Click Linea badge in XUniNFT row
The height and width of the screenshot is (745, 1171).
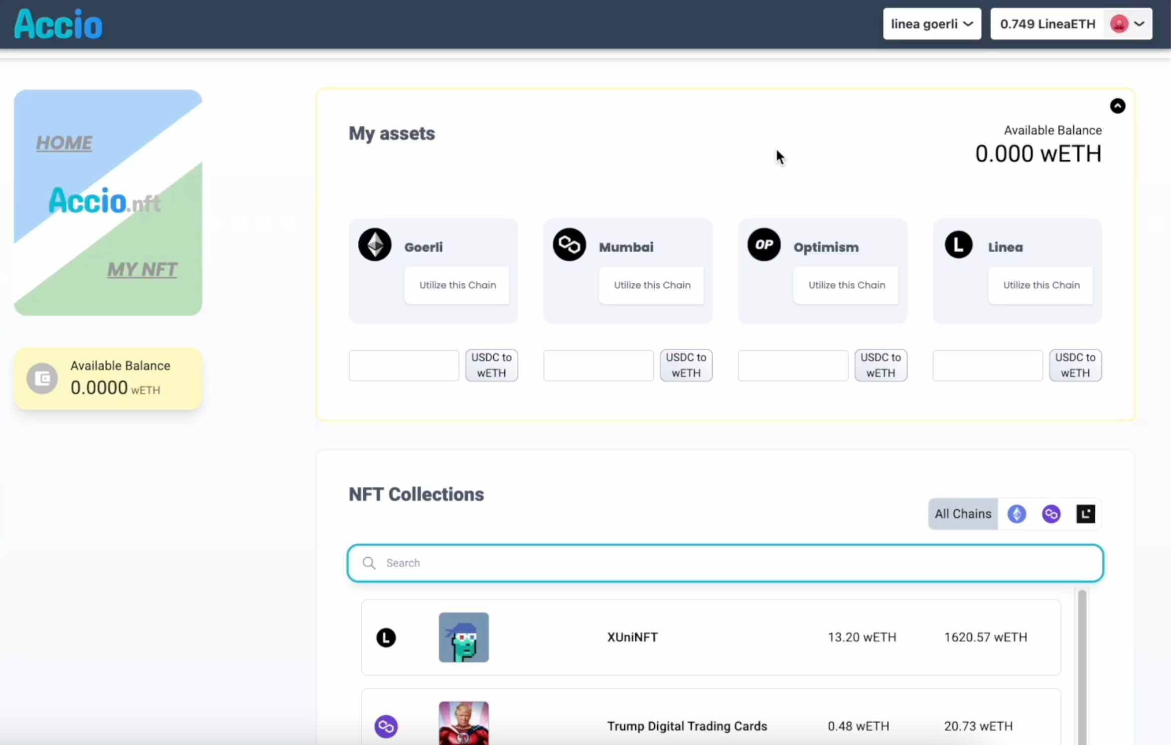click(x=386, y=637)
